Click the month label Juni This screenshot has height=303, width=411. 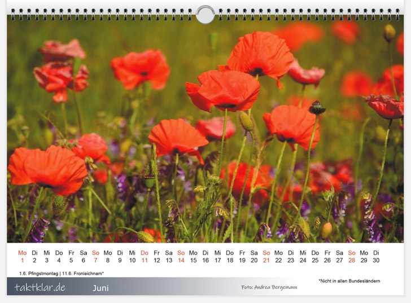pos(100,288)
